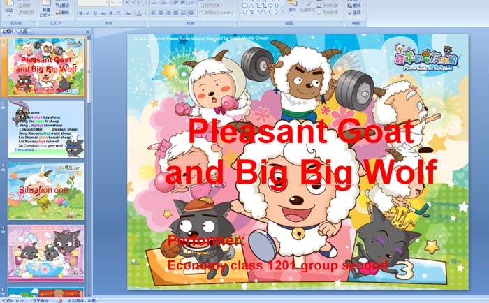This screenshot has width=489, height=303.
Task: Click Convert to SmartArt button
Action: pyautogui.click(x=218, y=13)
